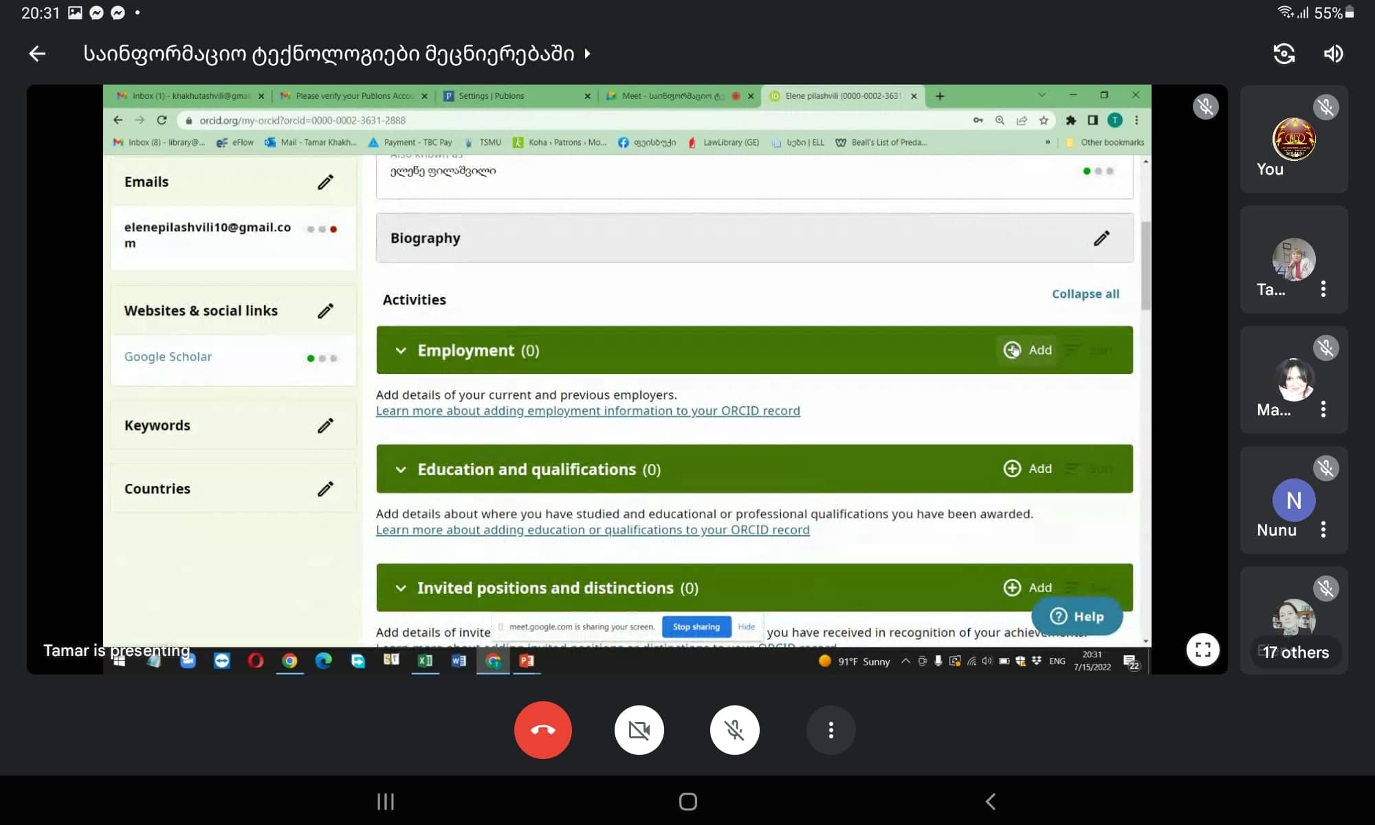Go back with the top-left arrow
This screenshot has width=1375, height=825.
[37, 54]
